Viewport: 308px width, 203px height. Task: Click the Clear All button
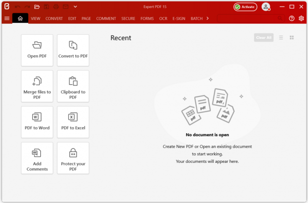[x=264, y=38]
